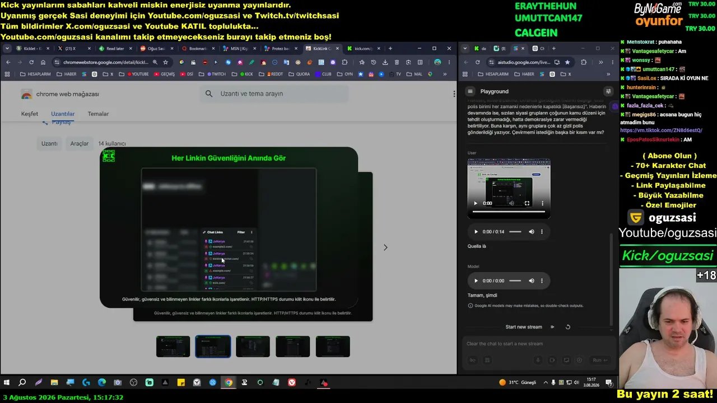Switch to the Temalar tab
Viewport: 717px width, 403px height.
coord(98,114)
